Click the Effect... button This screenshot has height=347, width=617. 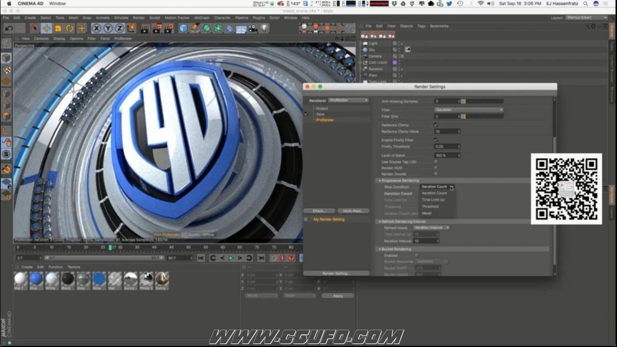319,211
